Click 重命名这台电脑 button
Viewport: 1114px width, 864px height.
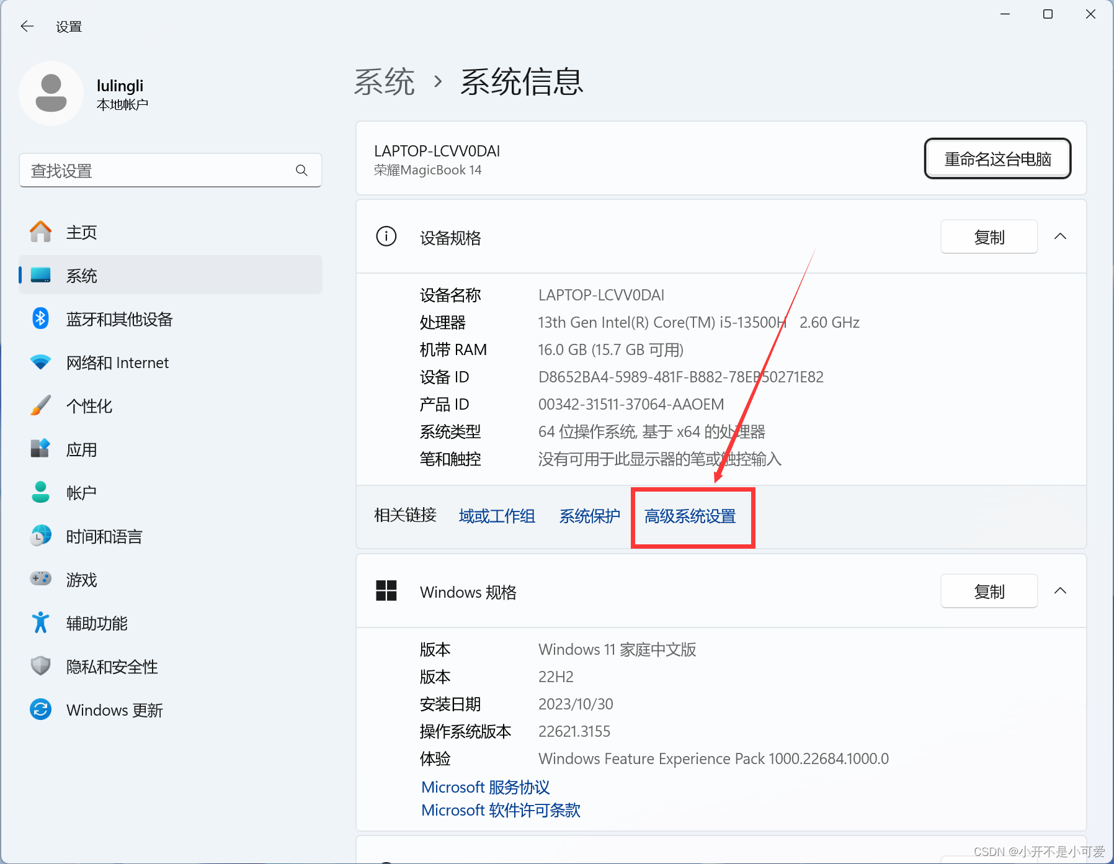pyautogui.click(x=997, y=159)
